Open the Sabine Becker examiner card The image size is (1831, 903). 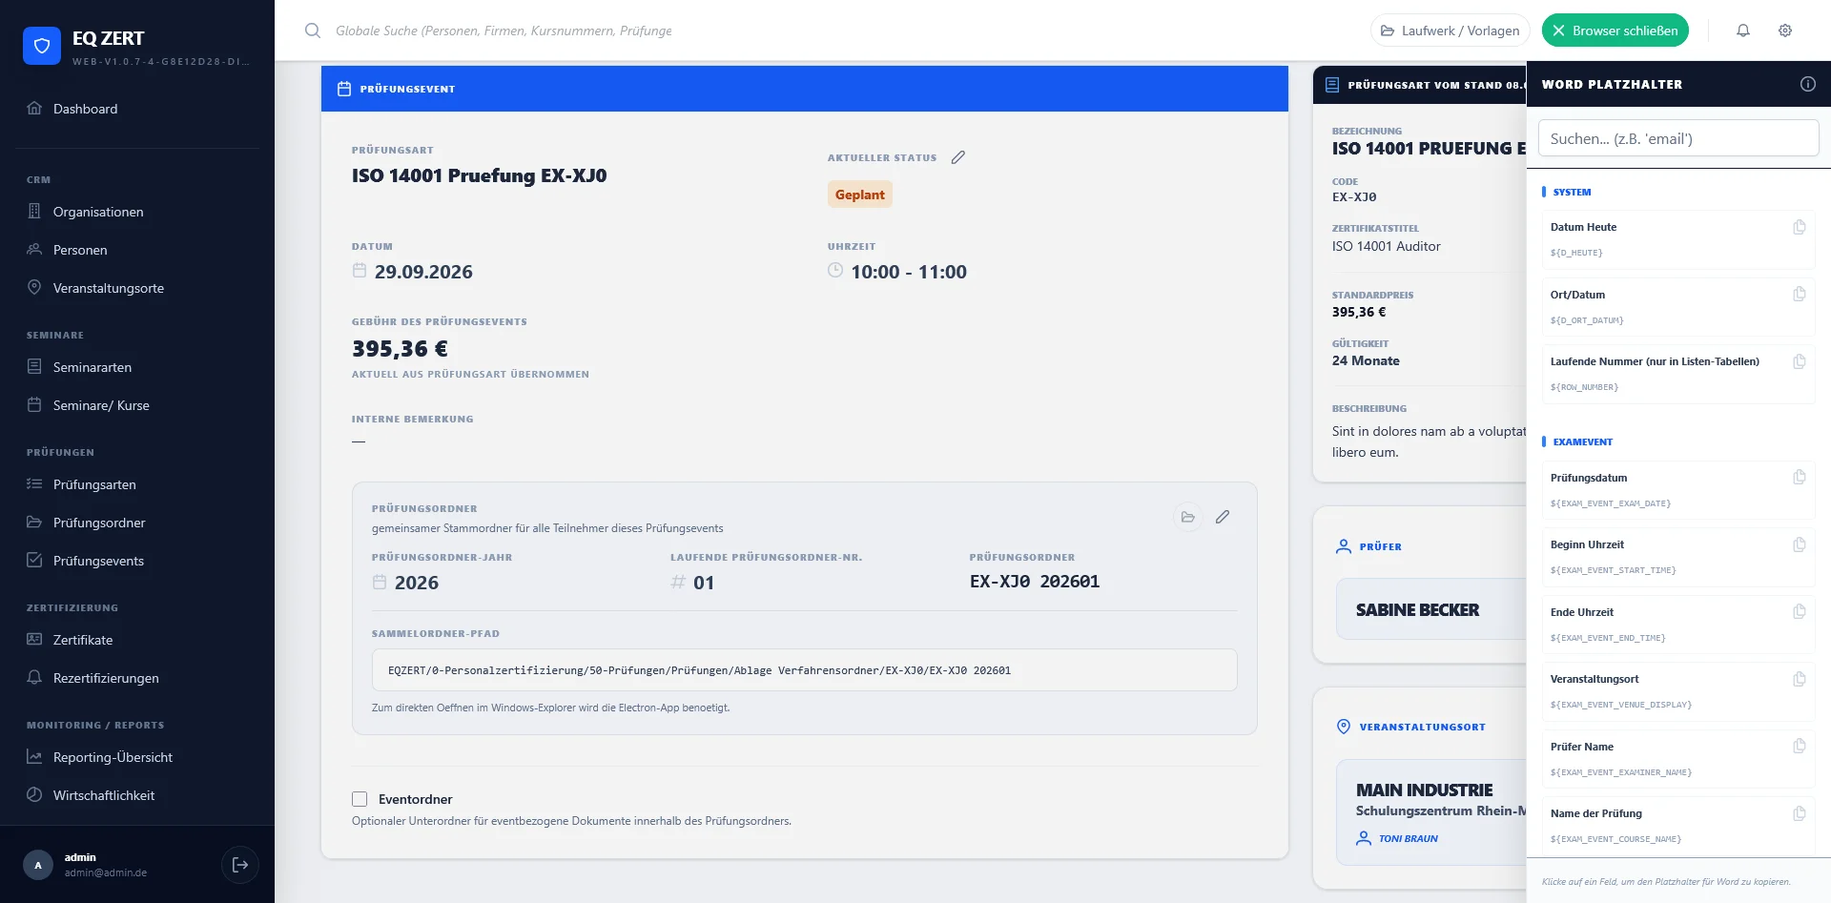click(1430, 609)
